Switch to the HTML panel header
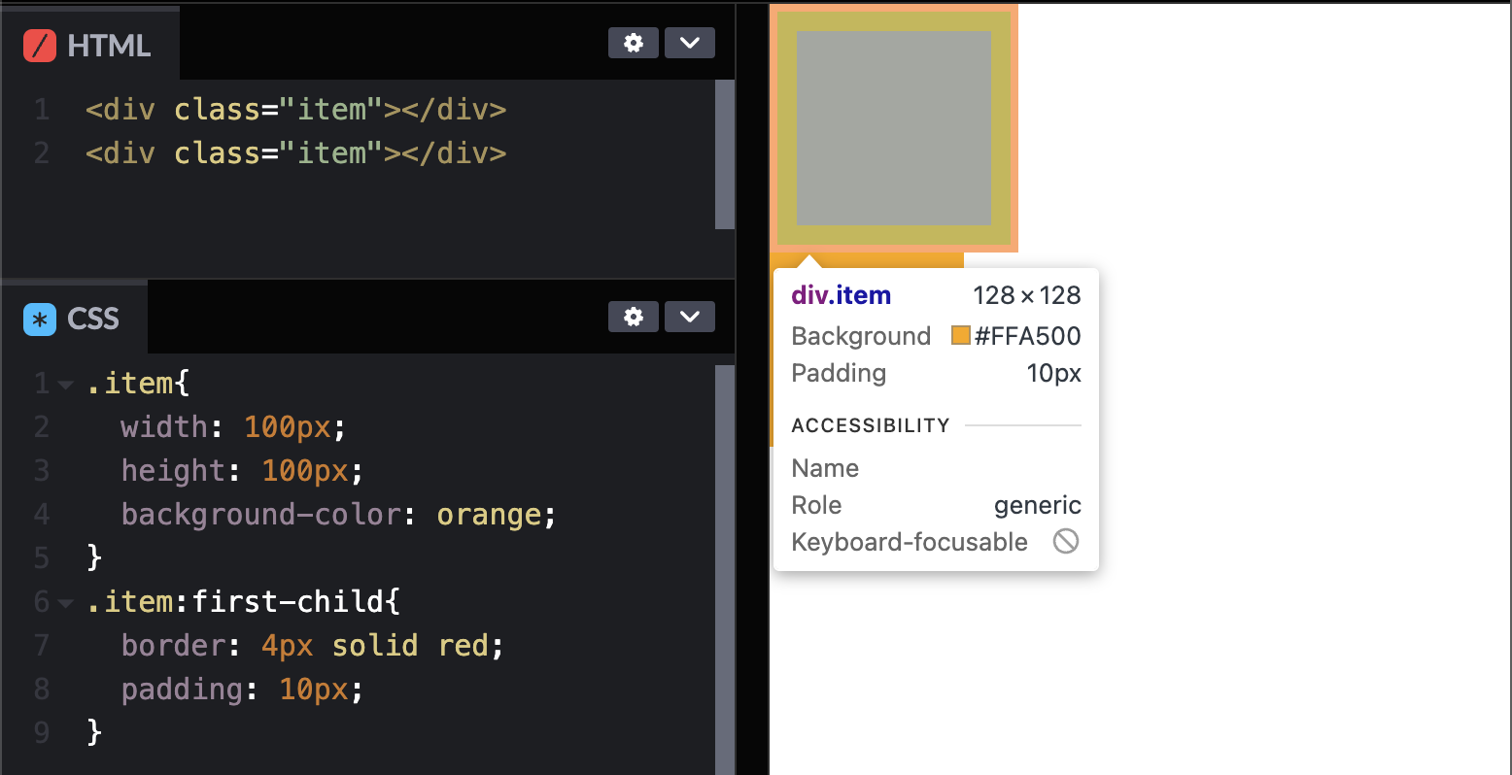The width and height of the screenshot is (1512, 775). click(x=107, y=45)
